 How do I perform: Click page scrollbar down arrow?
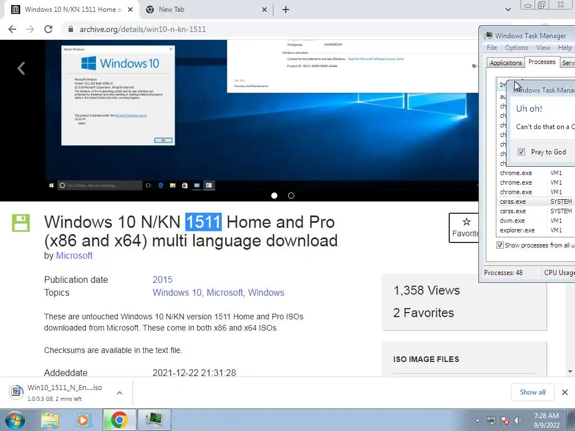coord(571,372)
